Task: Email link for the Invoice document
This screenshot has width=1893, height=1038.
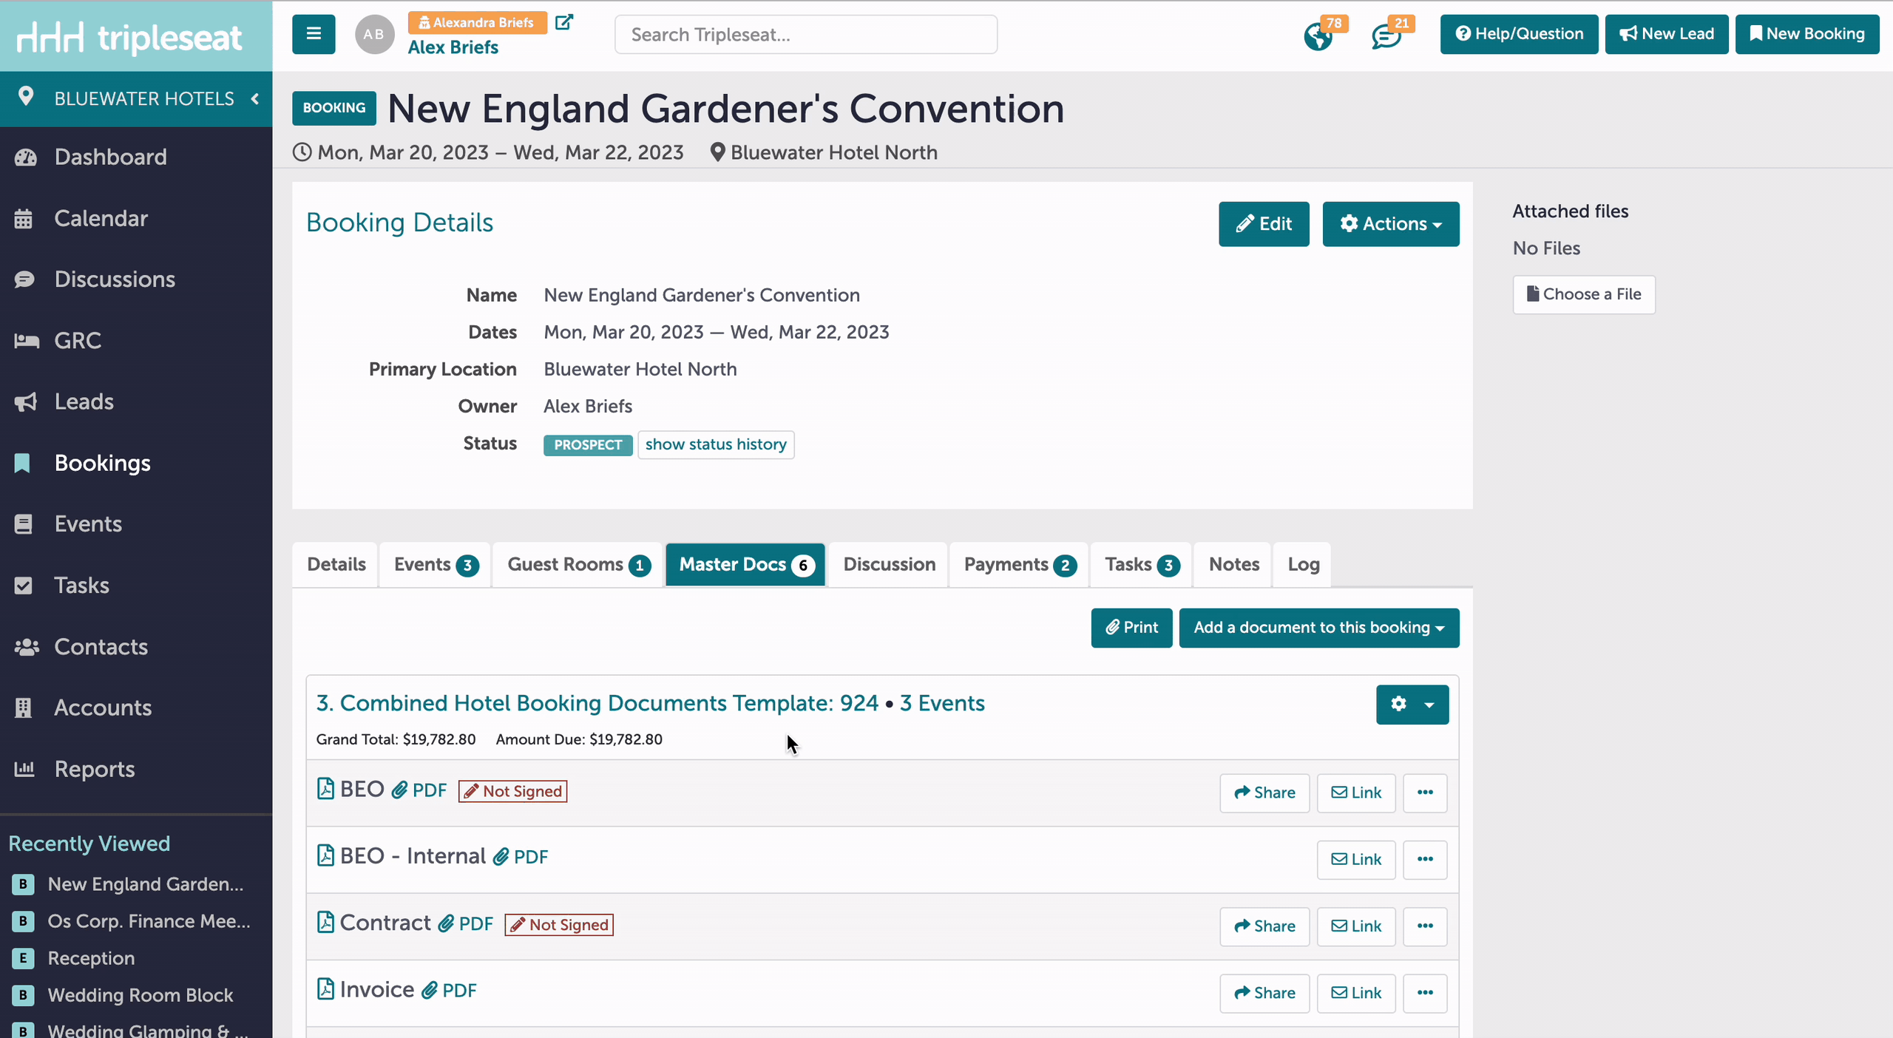Action: [1356, 993]
